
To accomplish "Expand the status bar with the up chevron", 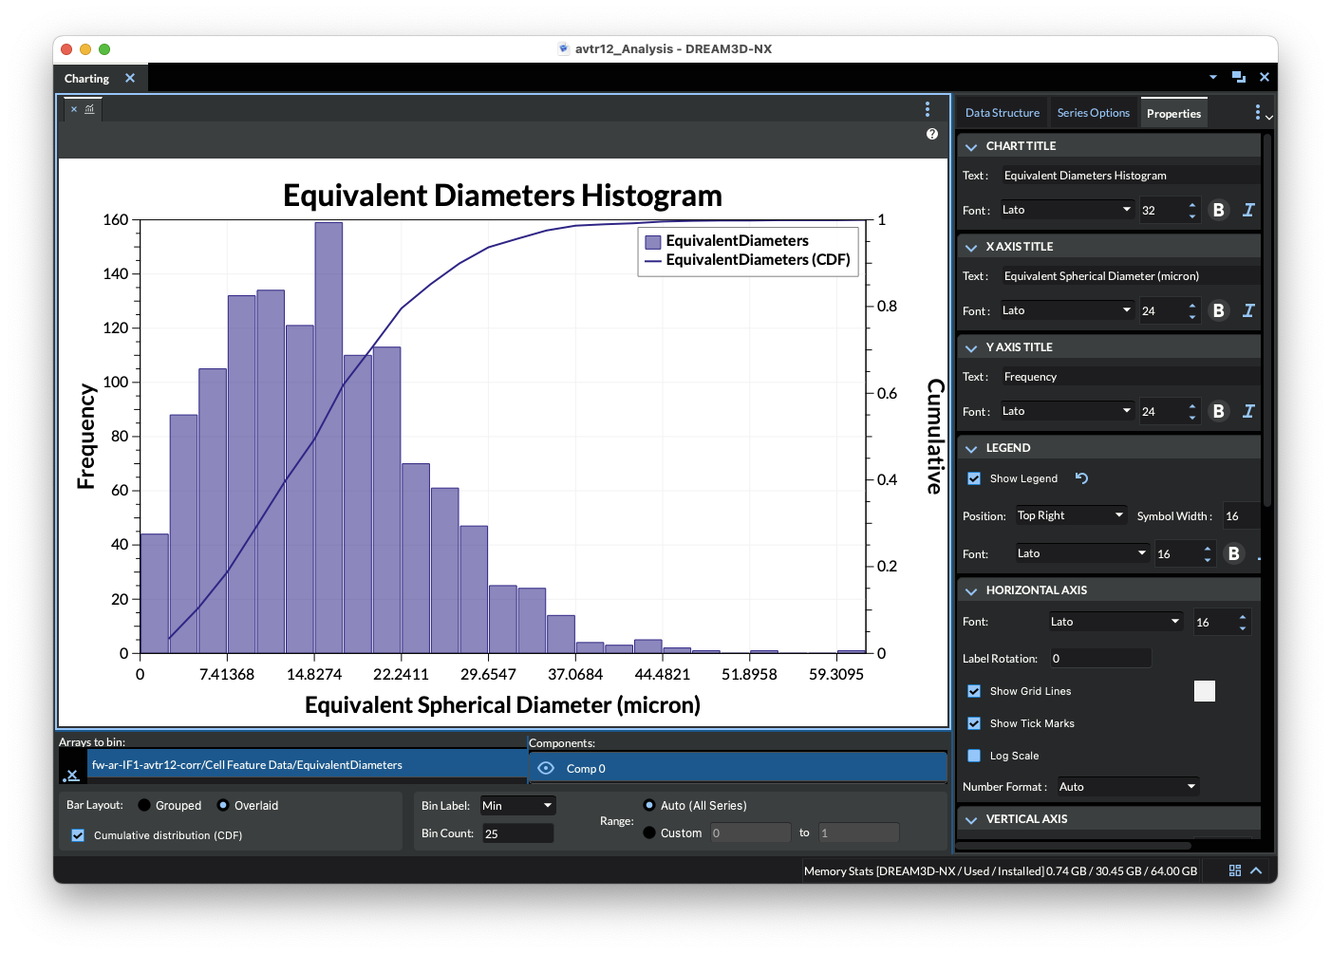I will [x=1256, y=870].
